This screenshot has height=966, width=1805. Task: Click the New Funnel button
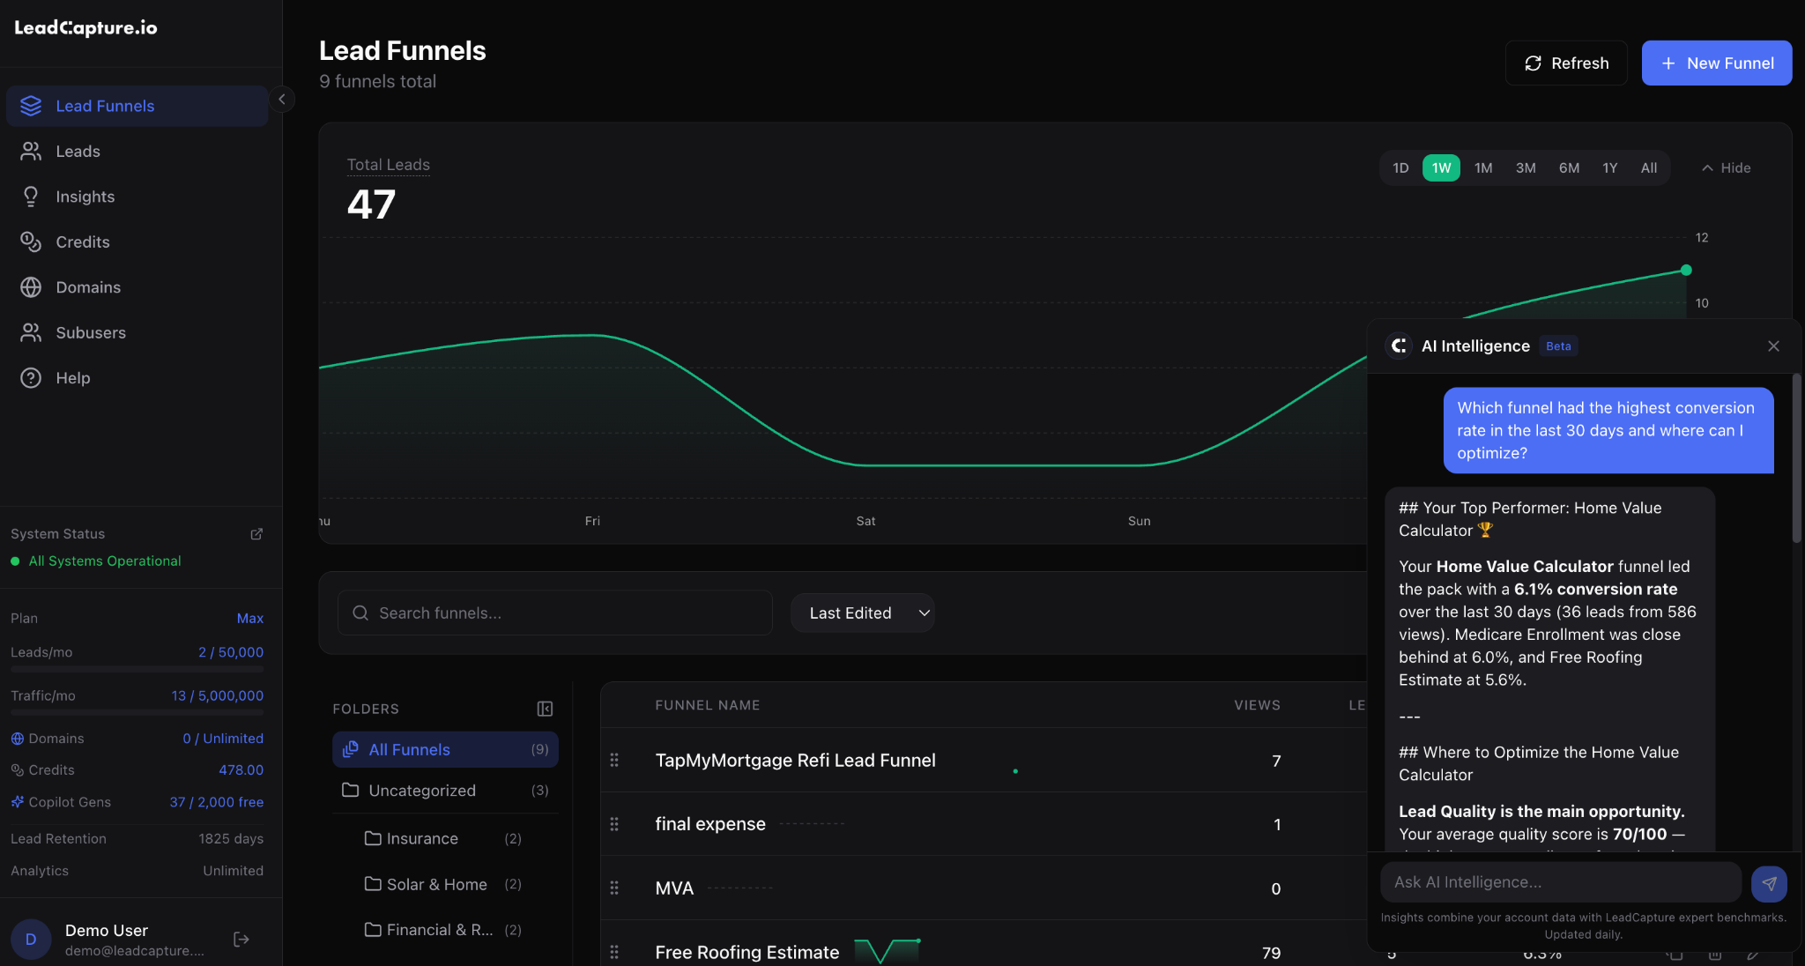point(1715,63)
